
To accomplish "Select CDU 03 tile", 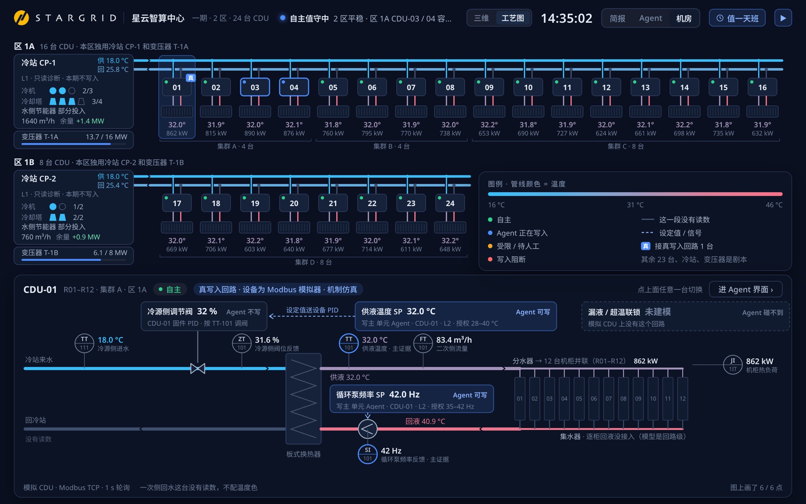I will click(x=255, y=87).
